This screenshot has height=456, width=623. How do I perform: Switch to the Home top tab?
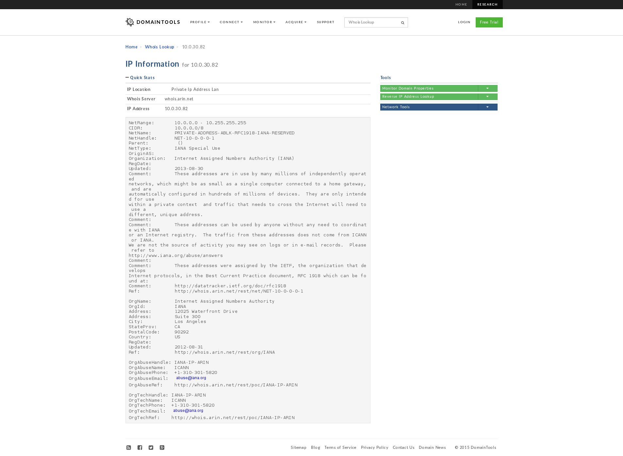pyautogui.click(x=461, y=5)
